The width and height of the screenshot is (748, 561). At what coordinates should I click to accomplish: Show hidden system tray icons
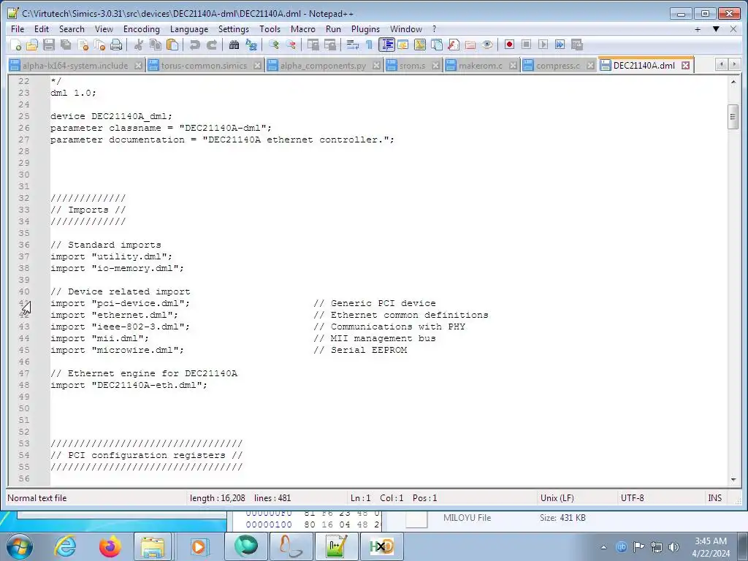pyautogui.click(x=603, y=547)
